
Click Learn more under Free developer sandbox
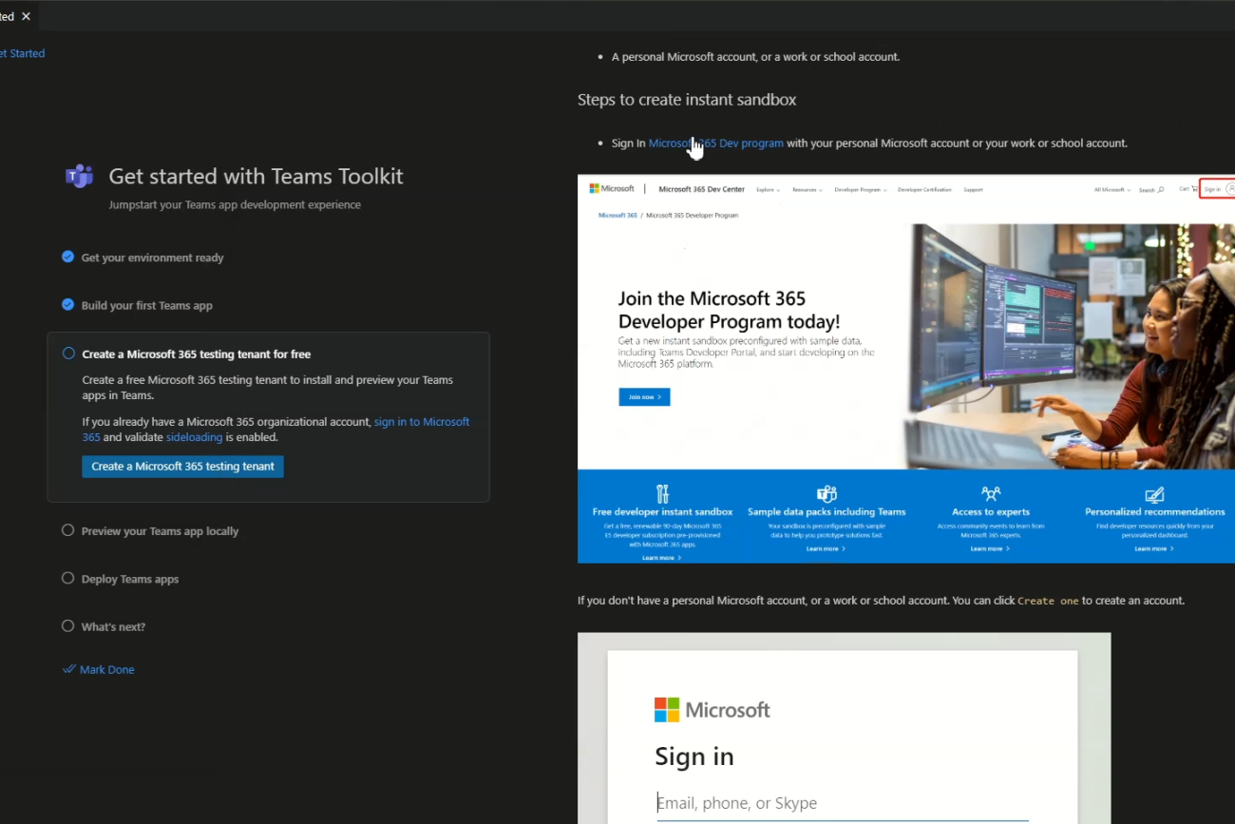click(x=662, y=558)
